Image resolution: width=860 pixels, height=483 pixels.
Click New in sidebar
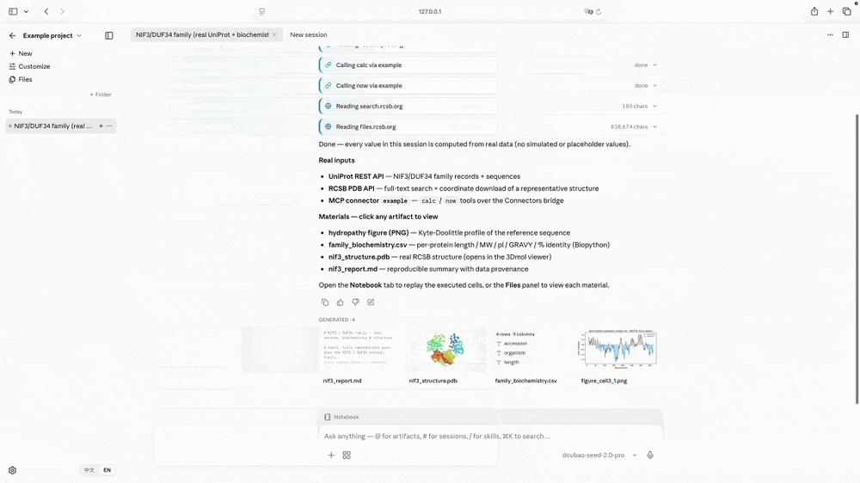point(21,54)
